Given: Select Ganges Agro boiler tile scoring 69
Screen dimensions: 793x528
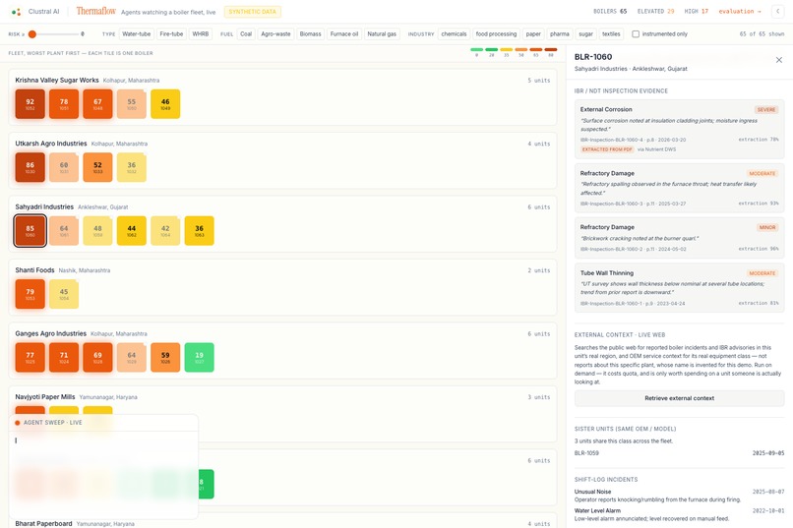Looking at the screenshot, I should 97,357.
